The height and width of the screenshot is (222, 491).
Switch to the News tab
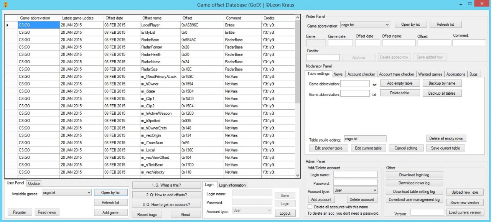pos(338,74)
